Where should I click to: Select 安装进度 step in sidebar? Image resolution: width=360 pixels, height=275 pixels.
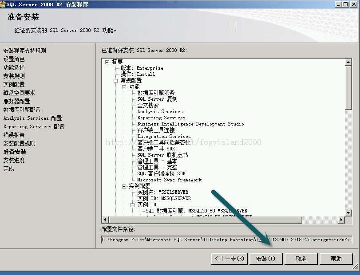click(x=14, y=160)
